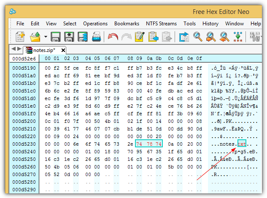Click row address 000d5190
Image resolution: width=267 pixels, height=198 pixels.
pos(24,68)
